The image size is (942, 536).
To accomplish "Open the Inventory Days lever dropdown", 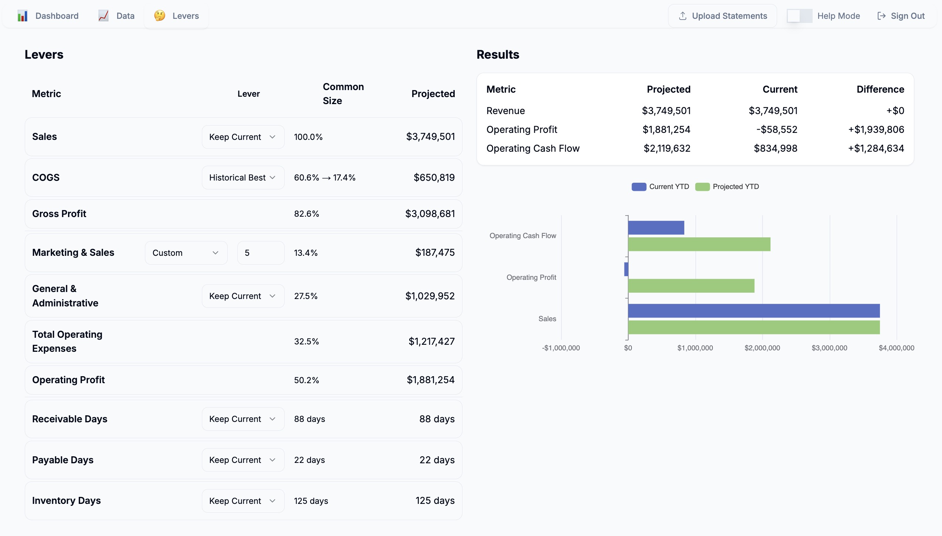I will pos(243,501).
